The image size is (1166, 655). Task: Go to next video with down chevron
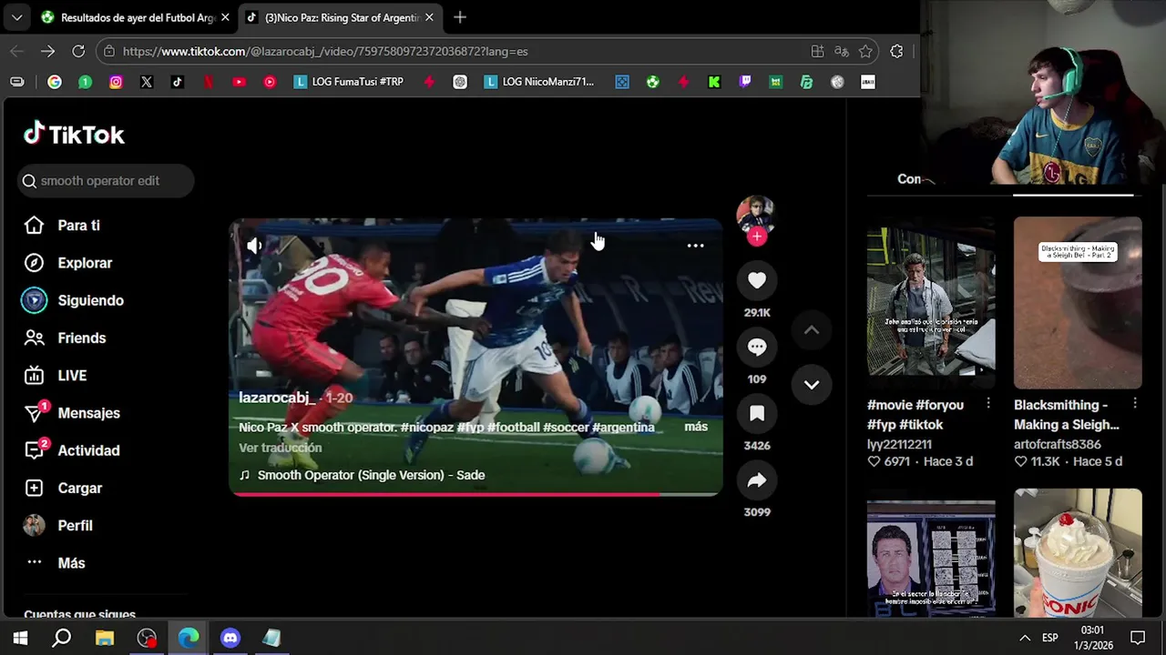812,384
